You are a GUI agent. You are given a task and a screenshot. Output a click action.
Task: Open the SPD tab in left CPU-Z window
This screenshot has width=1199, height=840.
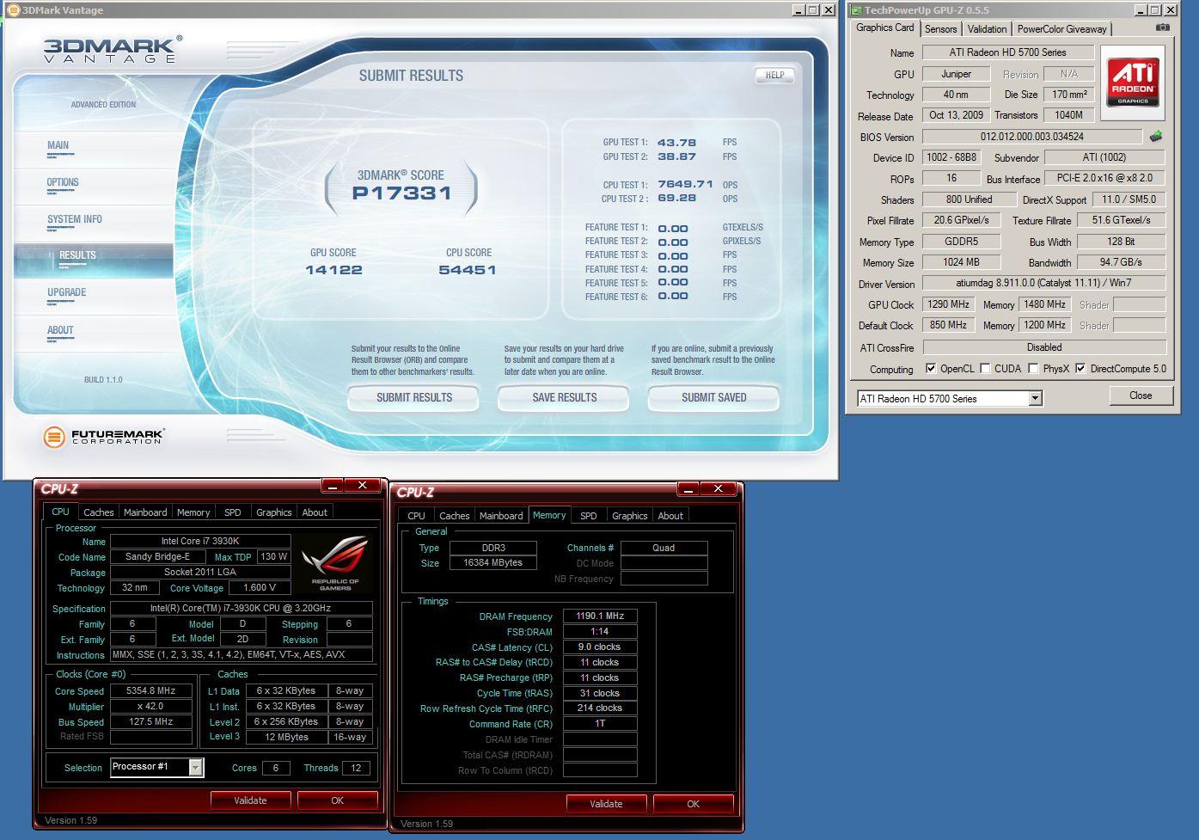(x=233, y=512)
